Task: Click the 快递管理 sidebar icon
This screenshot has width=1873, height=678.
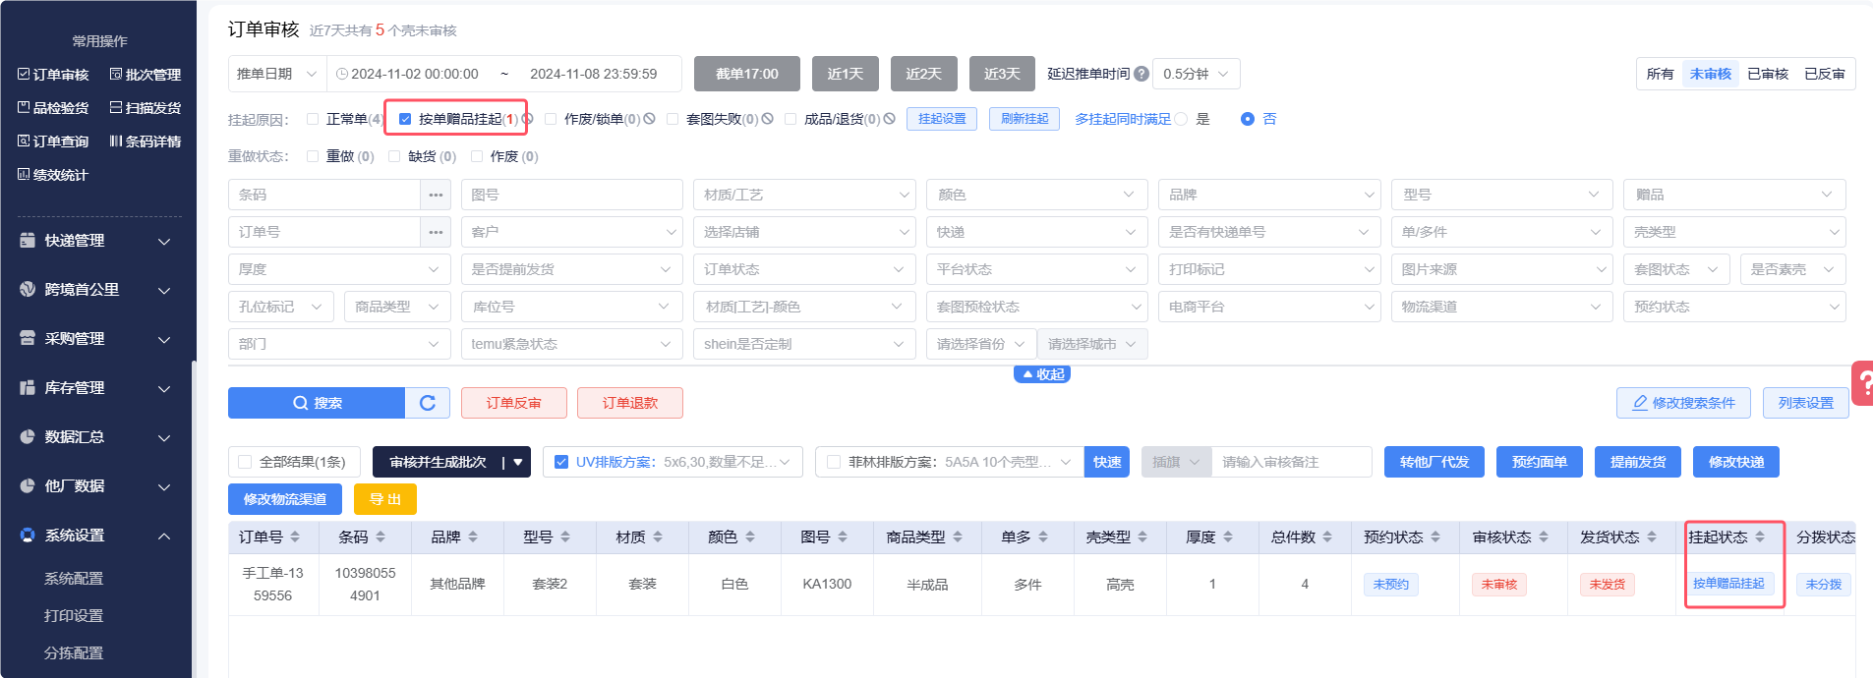Action: [x=28, y=241]
